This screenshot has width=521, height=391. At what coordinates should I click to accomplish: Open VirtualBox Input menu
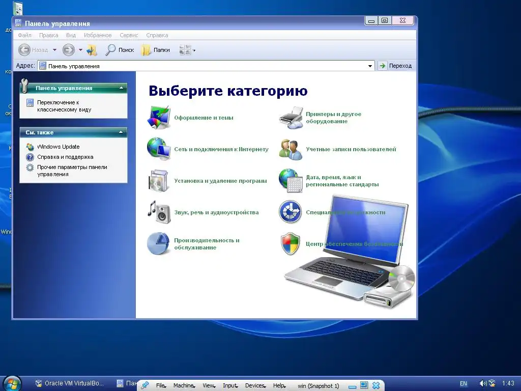point(230,385)
